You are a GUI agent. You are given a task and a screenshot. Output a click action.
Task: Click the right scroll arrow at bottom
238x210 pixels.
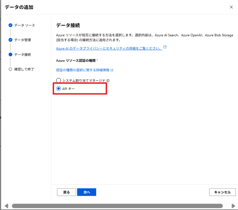pos(233,206)
